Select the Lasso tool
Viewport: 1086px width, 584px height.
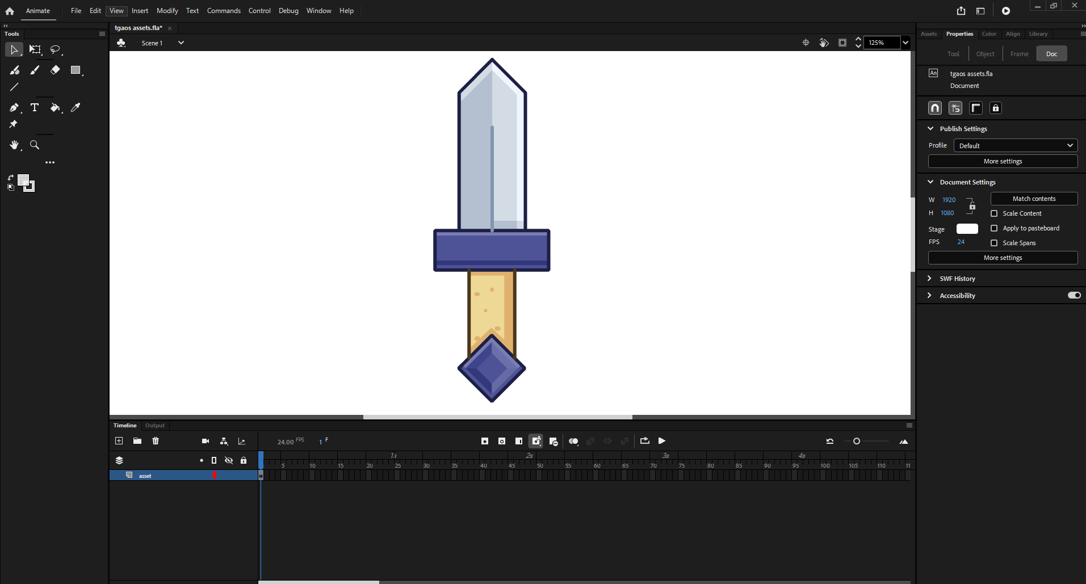point(55,50)
